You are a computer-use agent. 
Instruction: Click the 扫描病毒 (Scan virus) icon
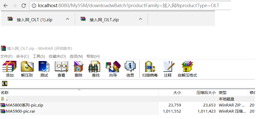click(x=150, y=66)
